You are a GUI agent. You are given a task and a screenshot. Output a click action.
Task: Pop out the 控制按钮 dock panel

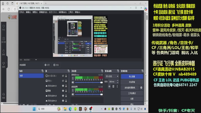point(142,71)
